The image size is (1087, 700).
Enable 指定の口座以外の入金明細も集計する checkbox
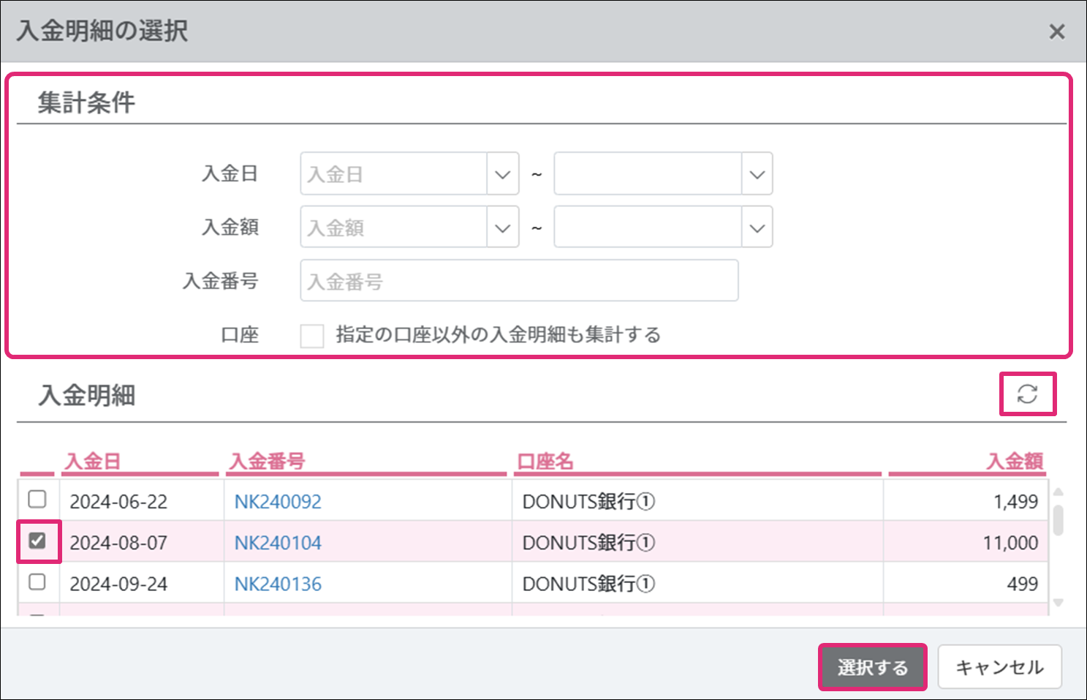(312, 336)
